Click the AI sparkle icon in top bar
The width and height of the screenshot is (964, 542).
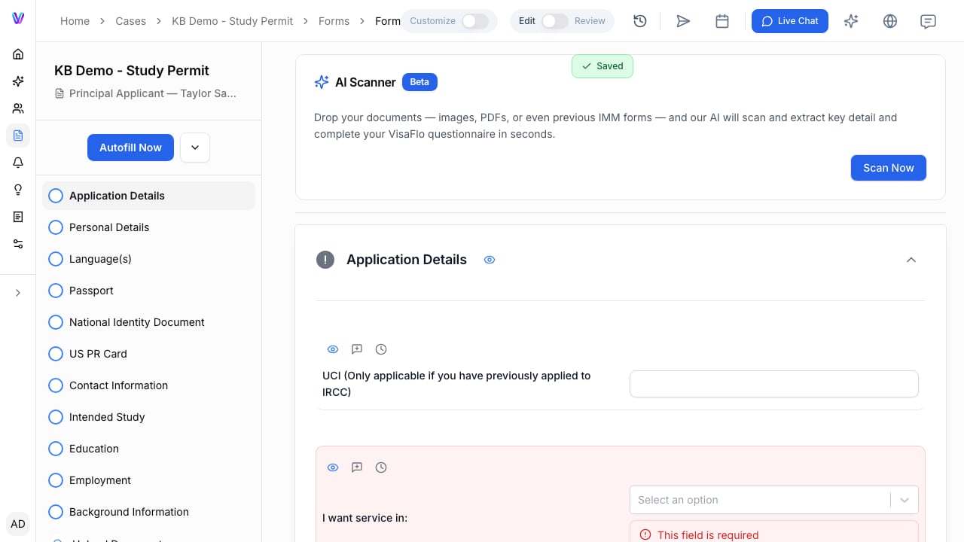[x=851, y=21]
